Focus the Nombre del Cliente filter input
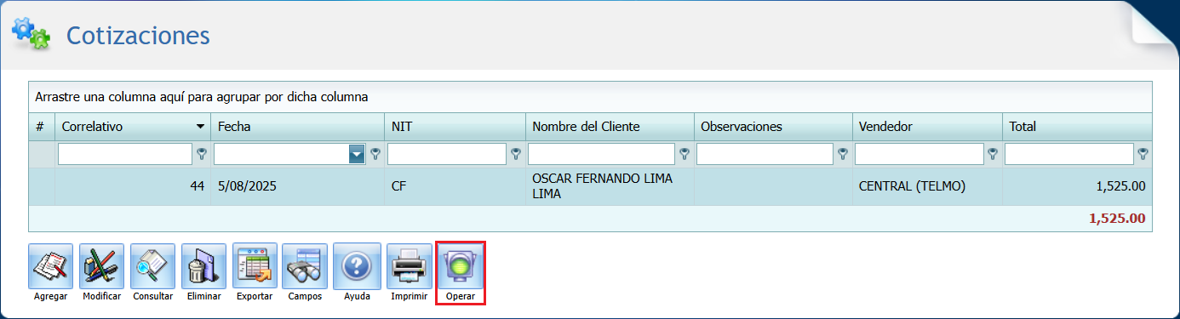 602,154
